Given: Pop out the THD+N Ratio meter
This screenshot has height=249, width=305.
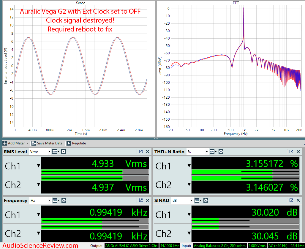Looking at the screenshot, I should click(291, 152).
